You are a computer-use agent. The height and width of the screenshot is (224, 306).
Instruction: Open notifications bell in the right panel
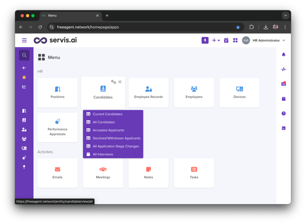click(284, 54)
